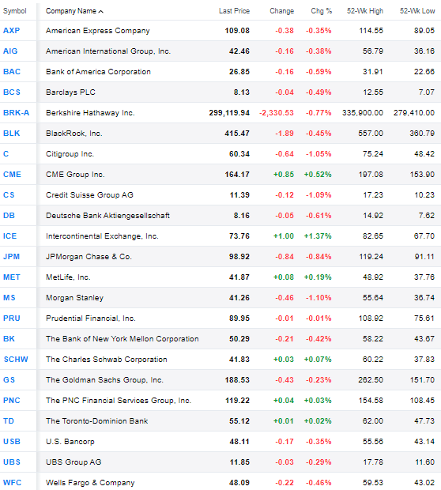The height and width of the screenshot is (490, 441).
Task: Select Berkshire Hathaway Inc. company name
Action: [x=90, y=113]
